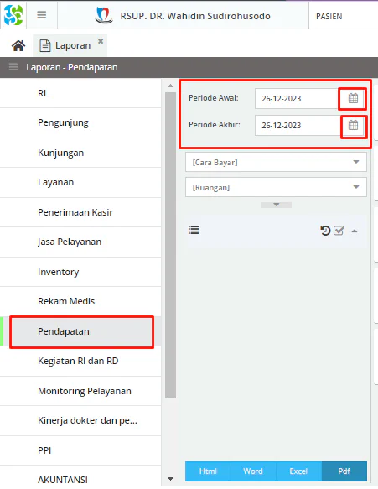
Task: Close the Laporan tab
Action: coord(101,41)
